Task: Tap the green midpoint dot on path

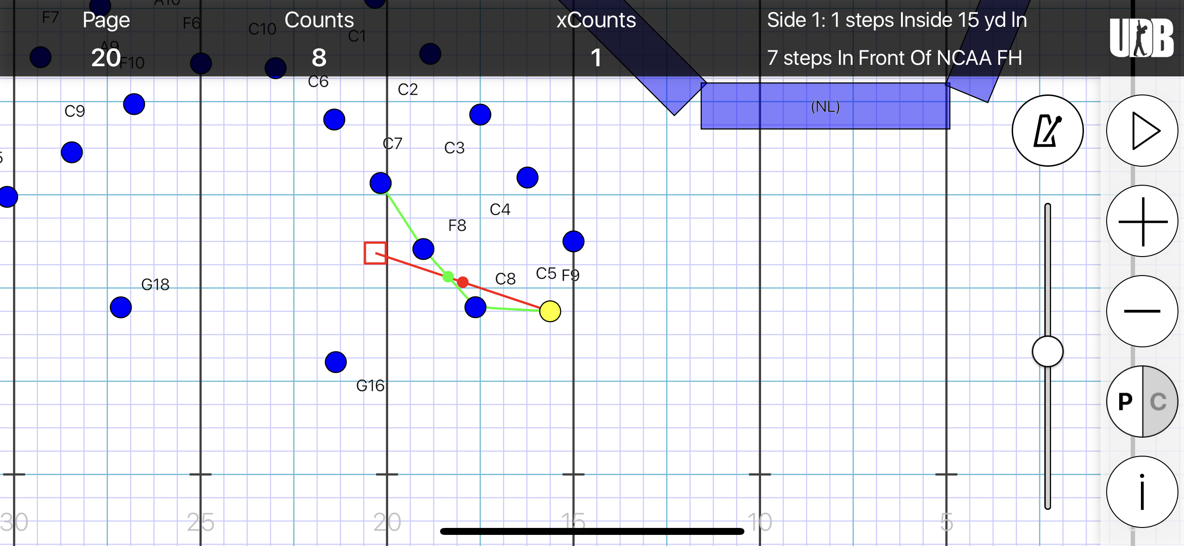Action: (448, 277)
